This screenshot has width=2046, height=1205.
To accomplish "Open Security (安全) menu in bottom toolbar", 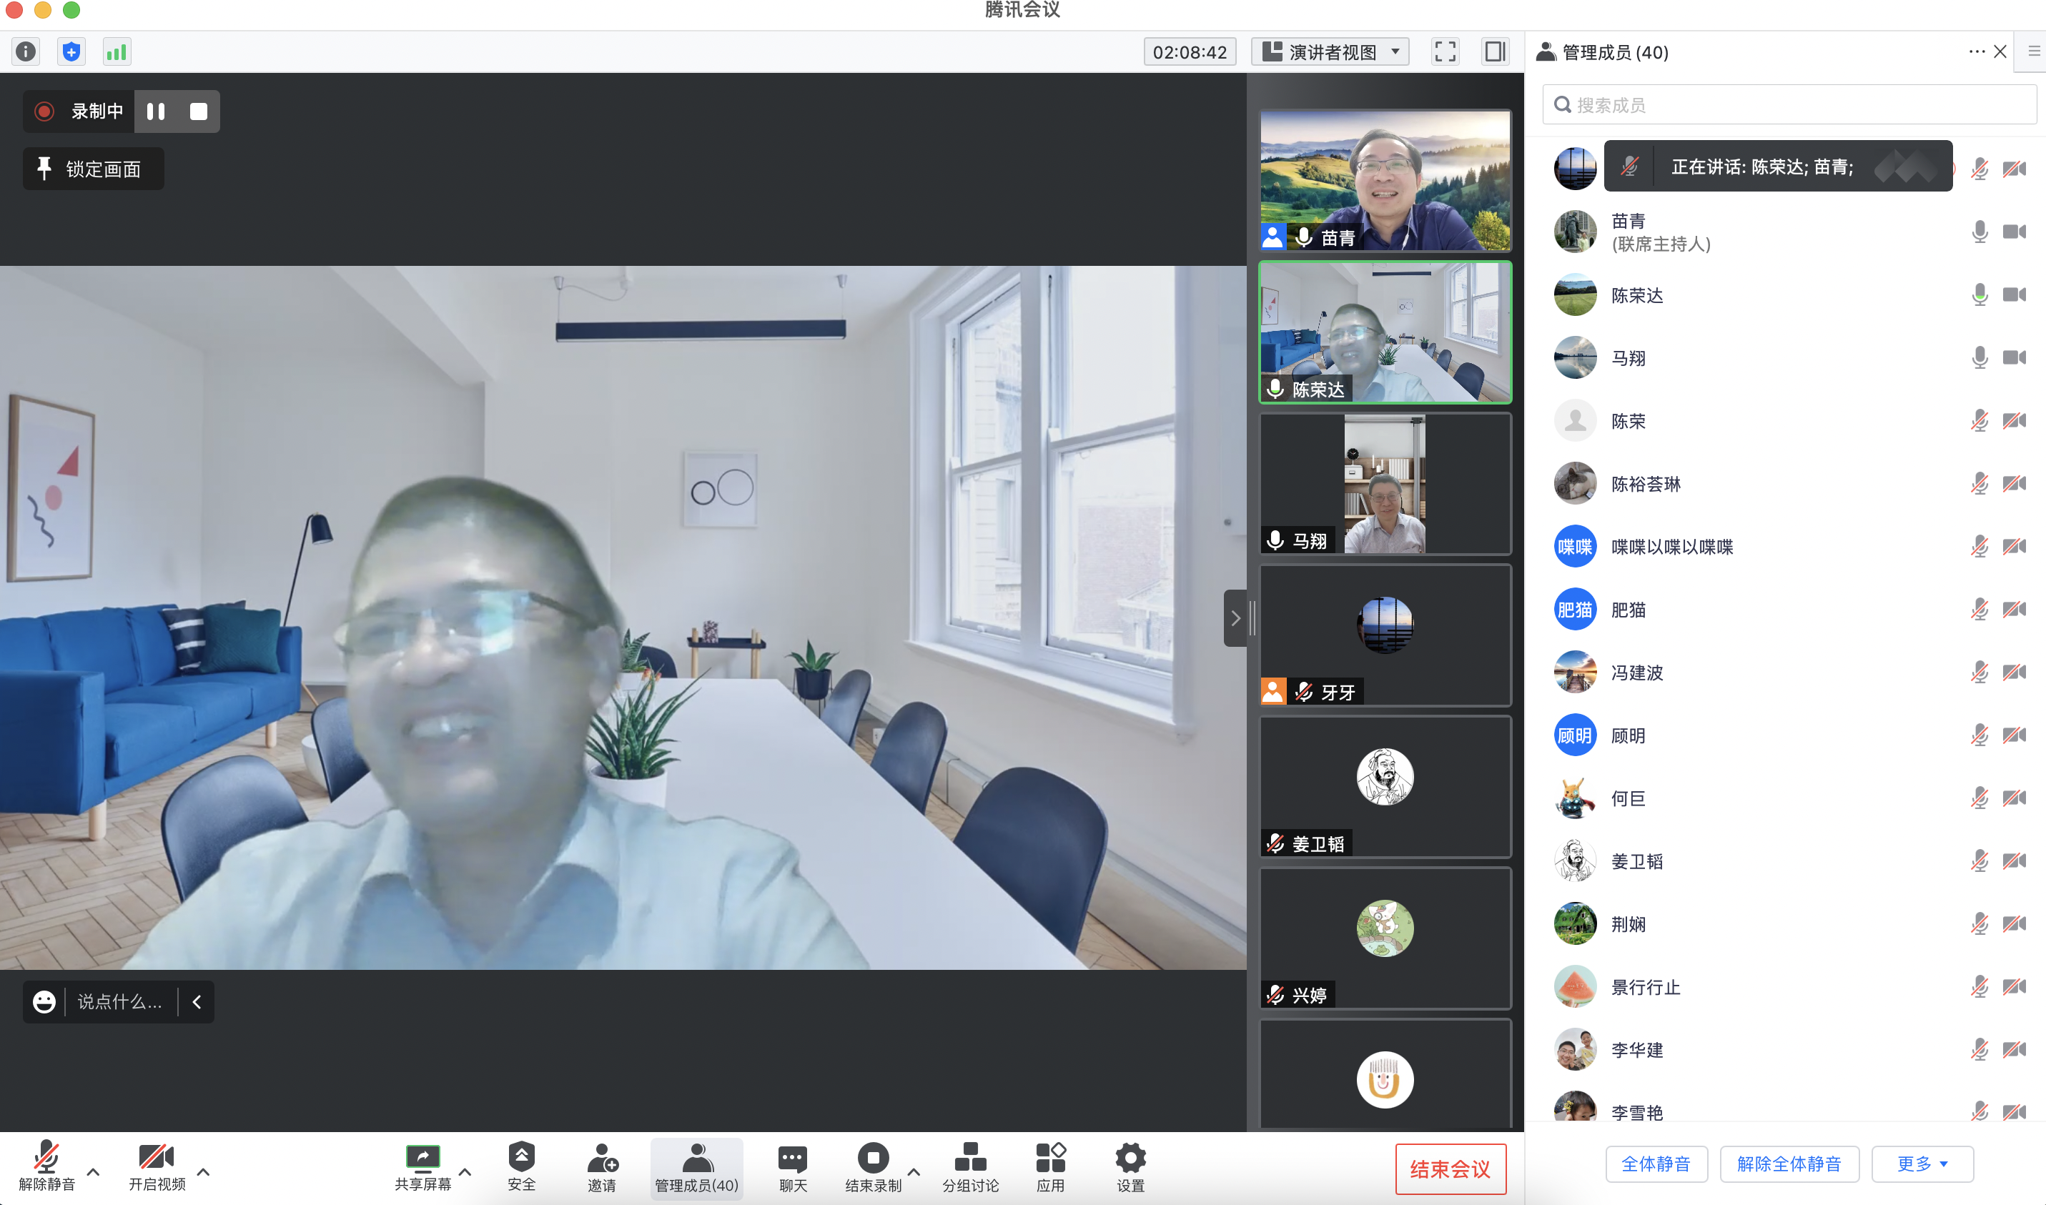I will click(x=521, y=1157).
